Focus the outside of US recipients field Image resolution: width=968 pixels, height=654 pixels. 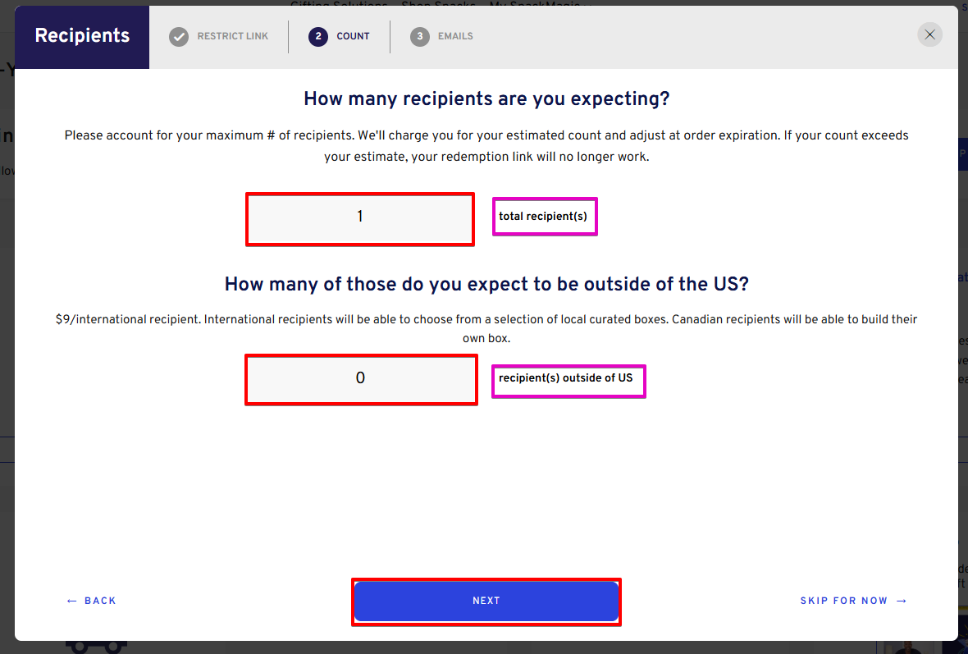click(361, 380)
